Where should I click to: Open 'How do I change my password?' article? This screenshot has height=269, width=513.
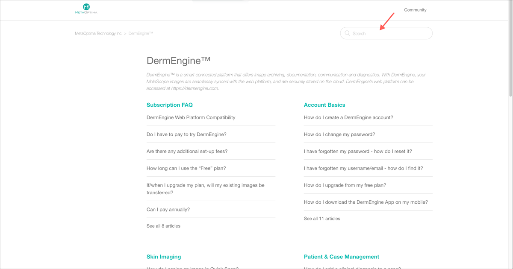pyautogui.click(x=339, y=134)
